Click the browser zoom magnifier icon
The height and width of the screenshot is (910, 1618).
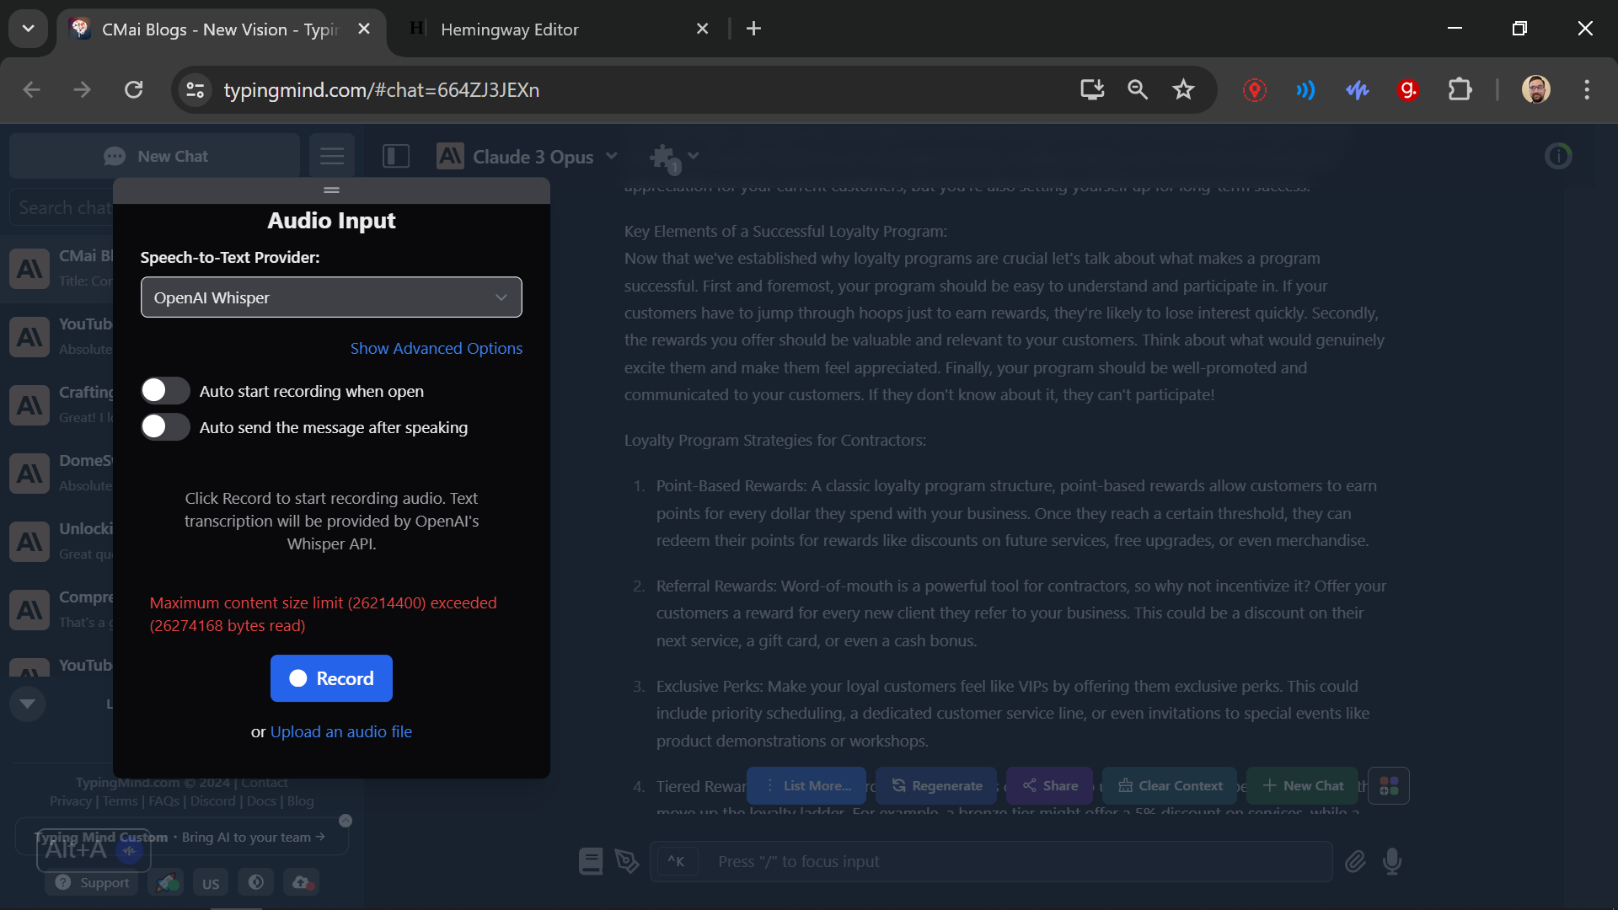click(x=1138, y=89)
